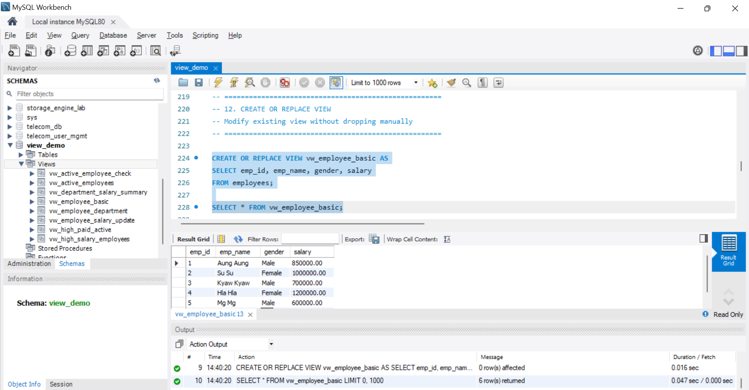Create a new view in active schema
The height and width of the screenshot is (390, 749).
click(103, 51)
